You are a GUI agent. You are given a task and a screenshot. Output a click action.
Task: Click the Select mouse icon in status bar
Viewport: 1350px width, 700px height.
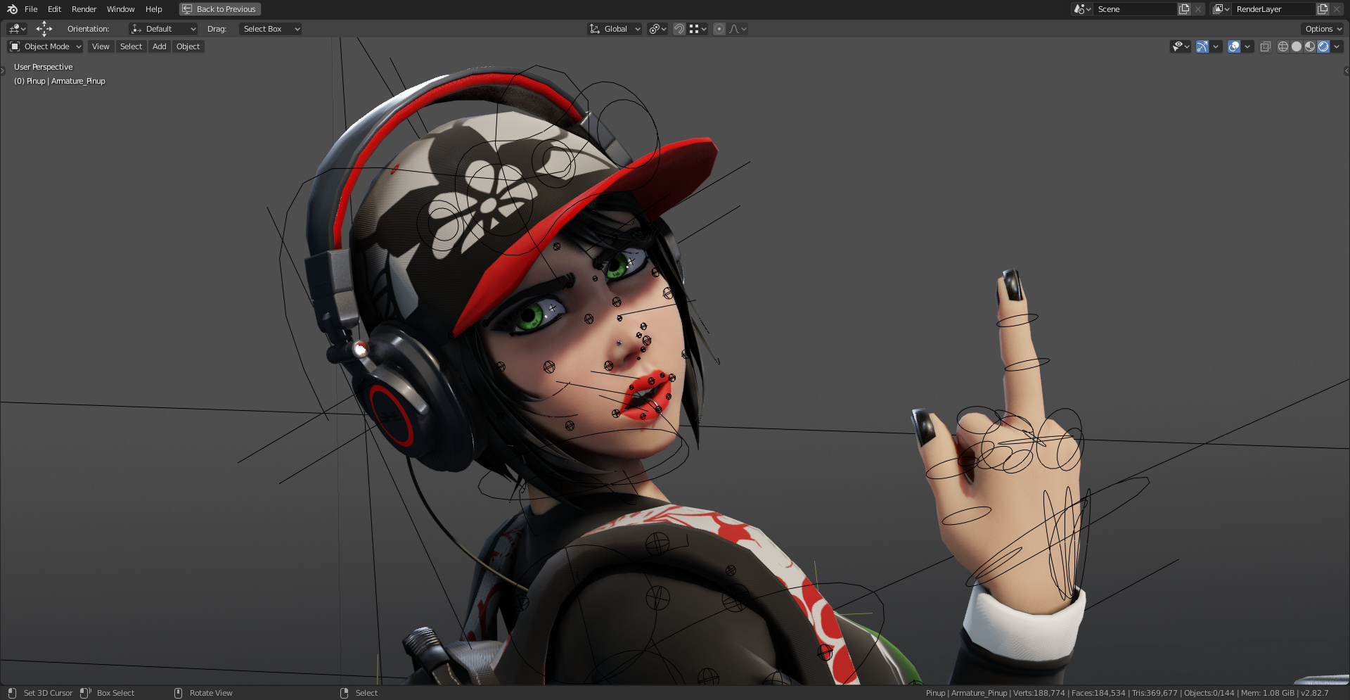[344, 693]
